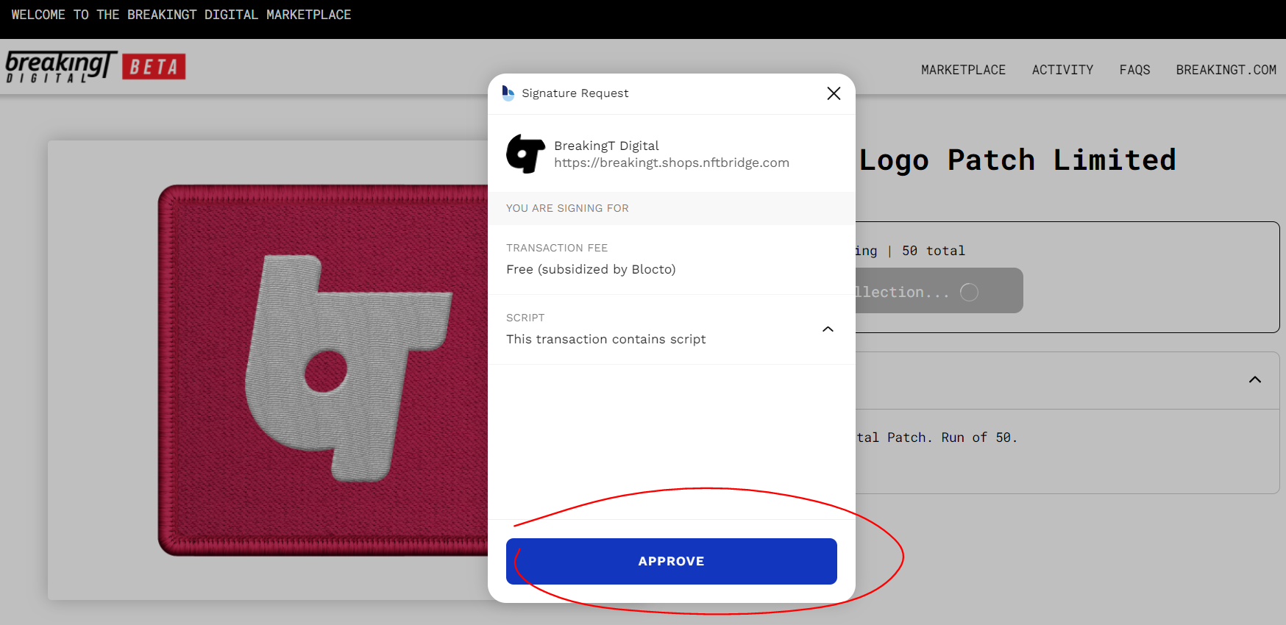The height and width of the screenshot is (625, 1286).
Task: Click the breakingT Digital site logo
Action: click(60, 66)
